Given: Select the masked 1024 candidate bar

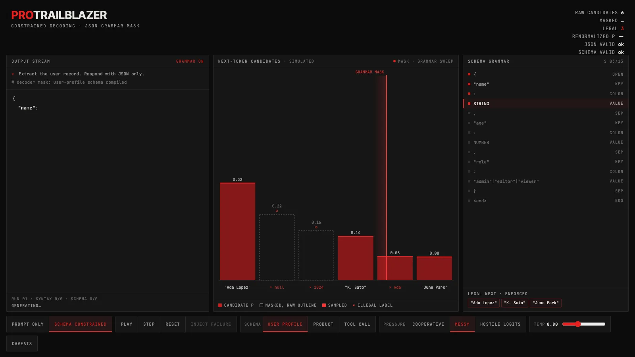Looking at the screenshot, I should [316, 255].
